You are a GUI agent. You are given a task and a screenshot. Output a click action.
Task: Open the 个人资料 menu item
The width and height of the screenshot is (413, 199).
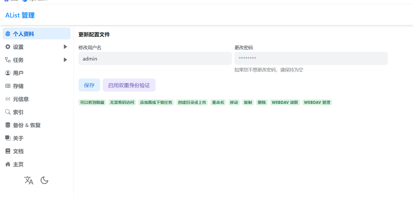pyautogui.click(x=37, y=34)
